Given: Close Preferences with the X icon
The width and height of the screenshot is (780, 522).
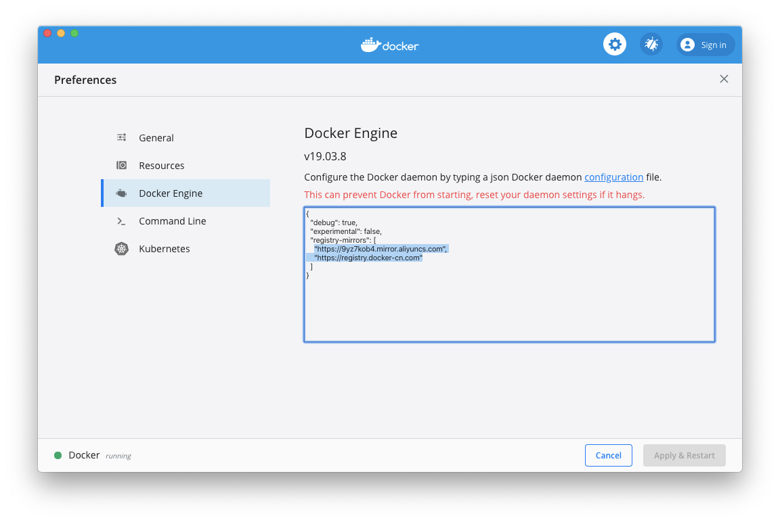Looking at the screenshot, I should (x=724, y=79).
